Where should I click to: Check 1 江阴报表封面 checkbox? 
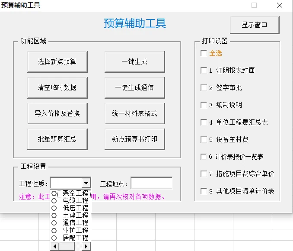pyautogui.click(x=204, y=71)
